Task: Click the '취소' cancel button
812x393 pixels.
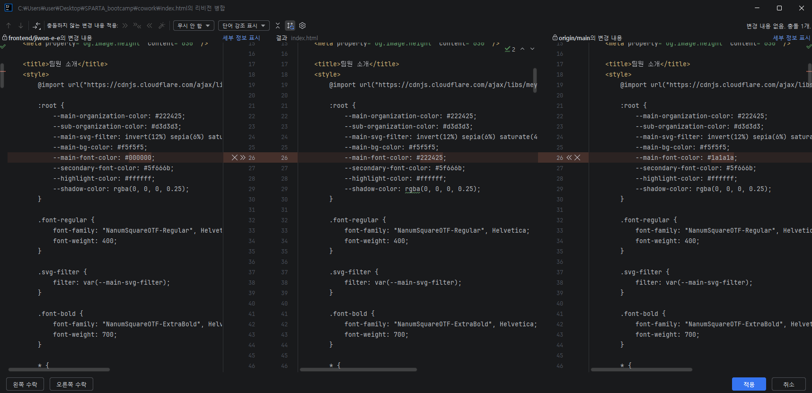Action: click(789, 384)
